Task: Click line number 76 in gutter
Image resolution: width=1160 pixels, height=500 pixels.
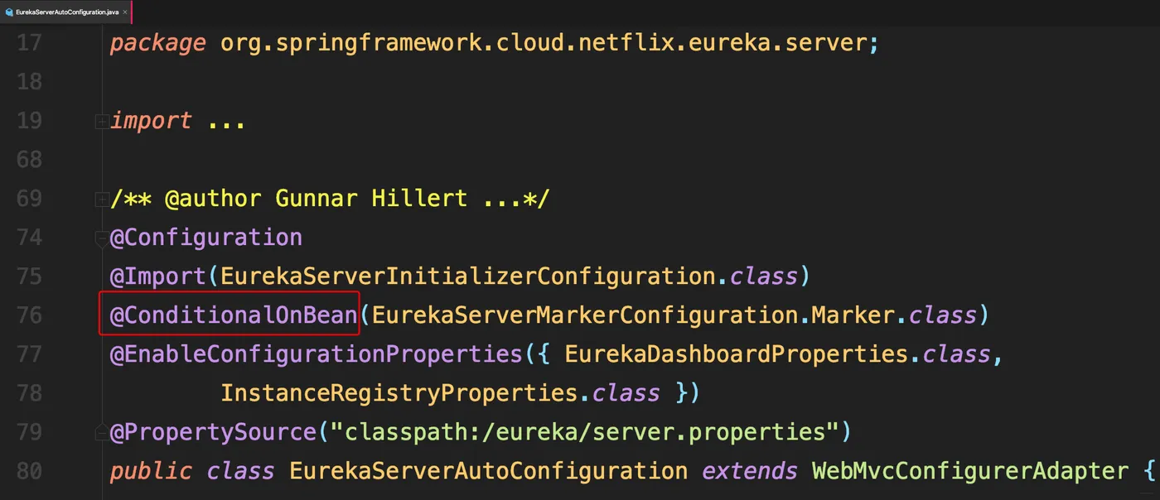Action: point(29,315)
